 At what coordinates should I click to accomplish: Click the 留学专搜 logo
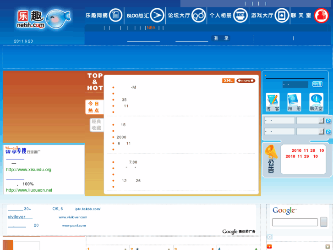pos(16,150)
